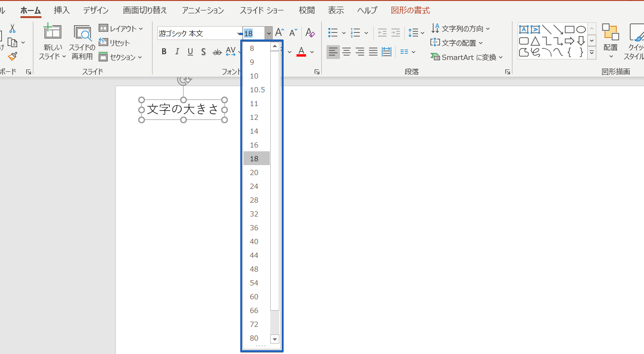Screen dimensions: 644x354
Task: Align text right
Action: (360, 52)
